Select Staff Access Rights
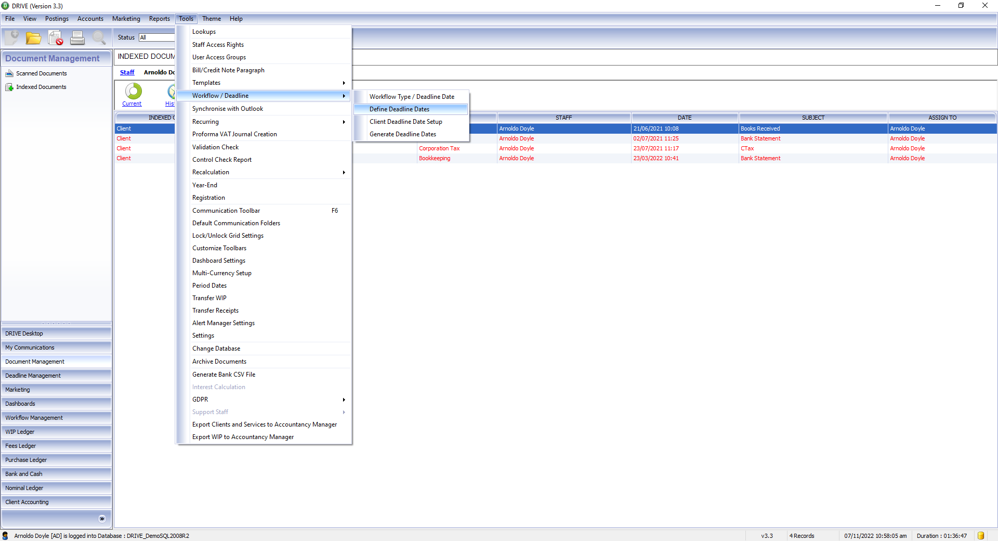998x541 pixels. tap(264, 45)
